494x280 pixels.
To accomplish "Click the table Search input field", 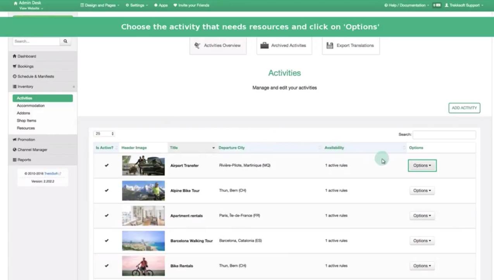I will coord(444,134).
